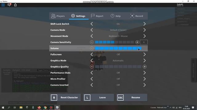Toggle Camera Inverted with right arrow
The image size is (197, 110).
(144, 85)
